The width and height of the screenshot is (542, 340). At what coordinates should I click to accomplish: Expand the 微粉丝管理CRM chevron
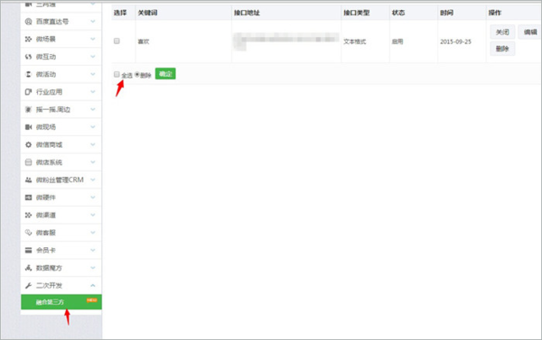[93, 179]
